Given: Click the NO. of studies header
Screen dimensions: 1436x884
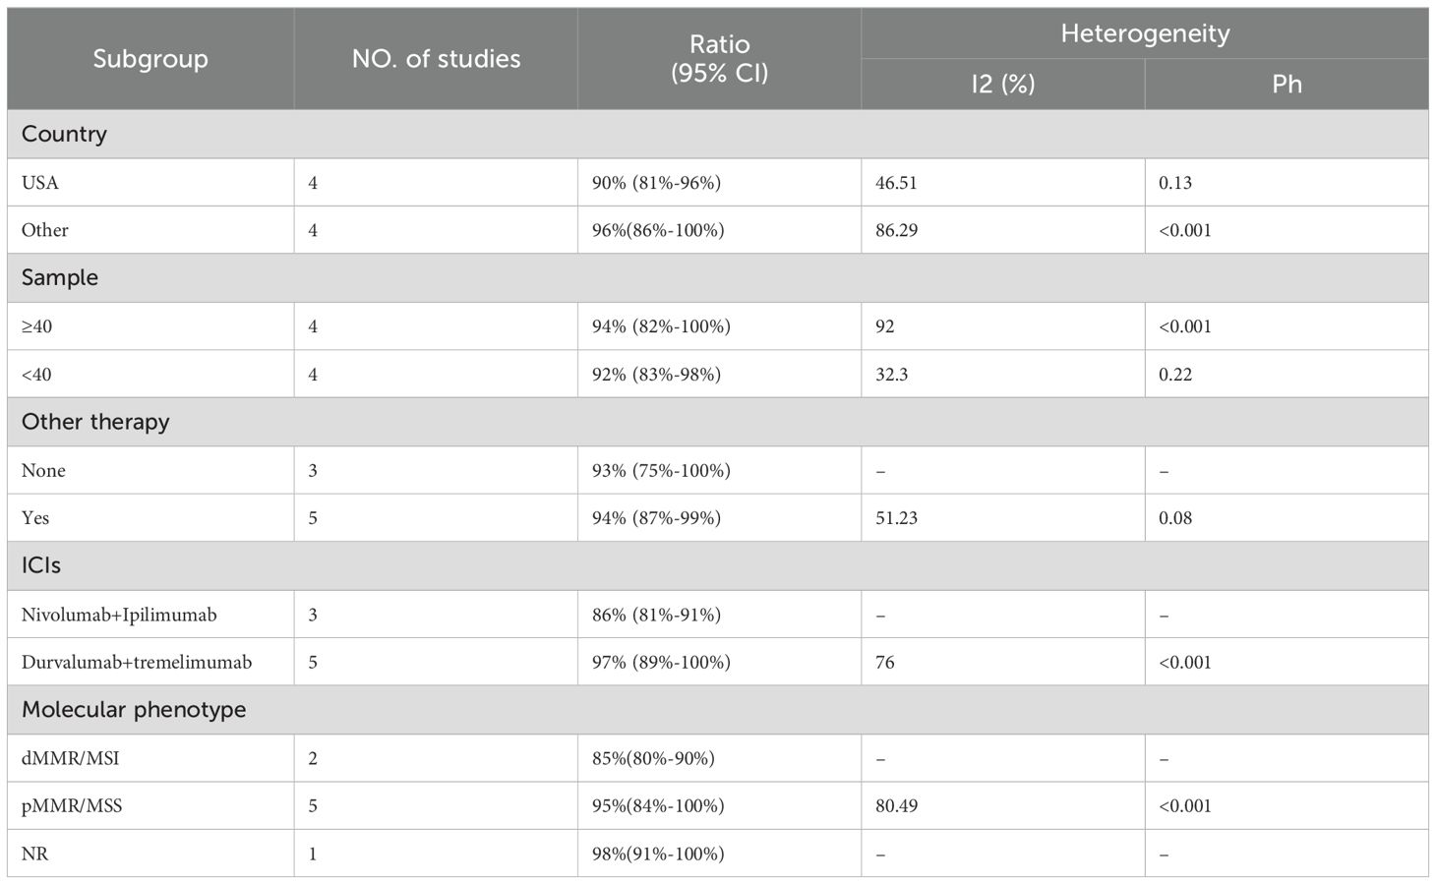Looking at the screenshot, I should point(436,59).
